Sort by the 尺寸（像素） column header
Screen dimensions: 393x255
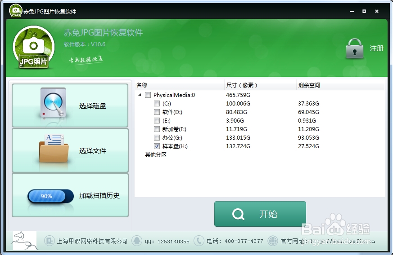pyautogui.click(x=260, y=85)
